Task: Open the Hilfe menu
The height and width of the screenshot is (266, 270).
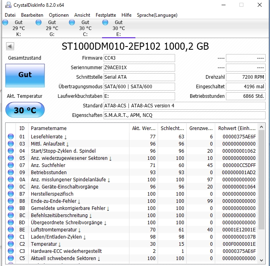Action: click(x=126, y=15)
